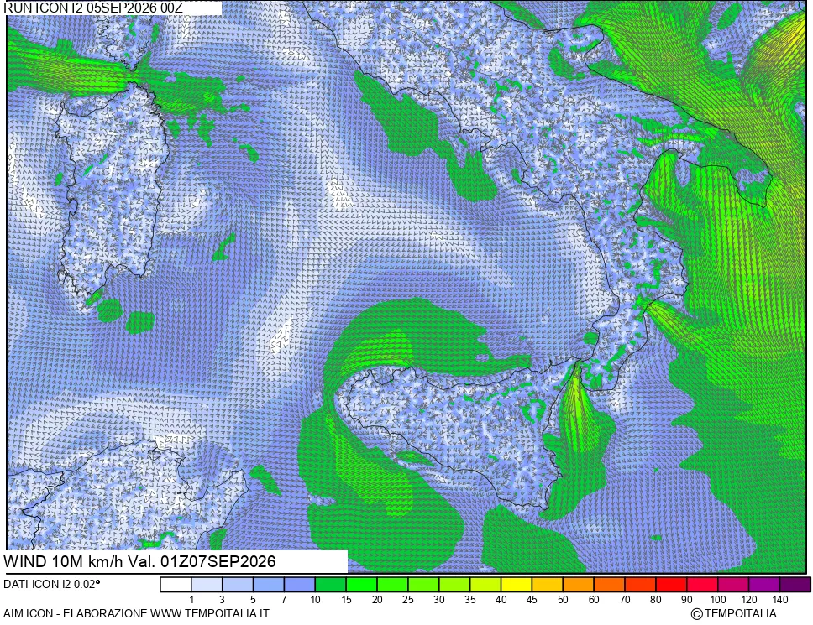Select the 50–60 km/h orange legend swatch
The height and width of the screenshot is (625, 813).
[579, 585]
